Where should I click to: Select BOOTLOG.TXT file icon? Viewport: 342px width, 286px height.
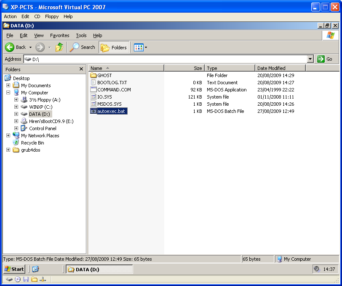94,82
